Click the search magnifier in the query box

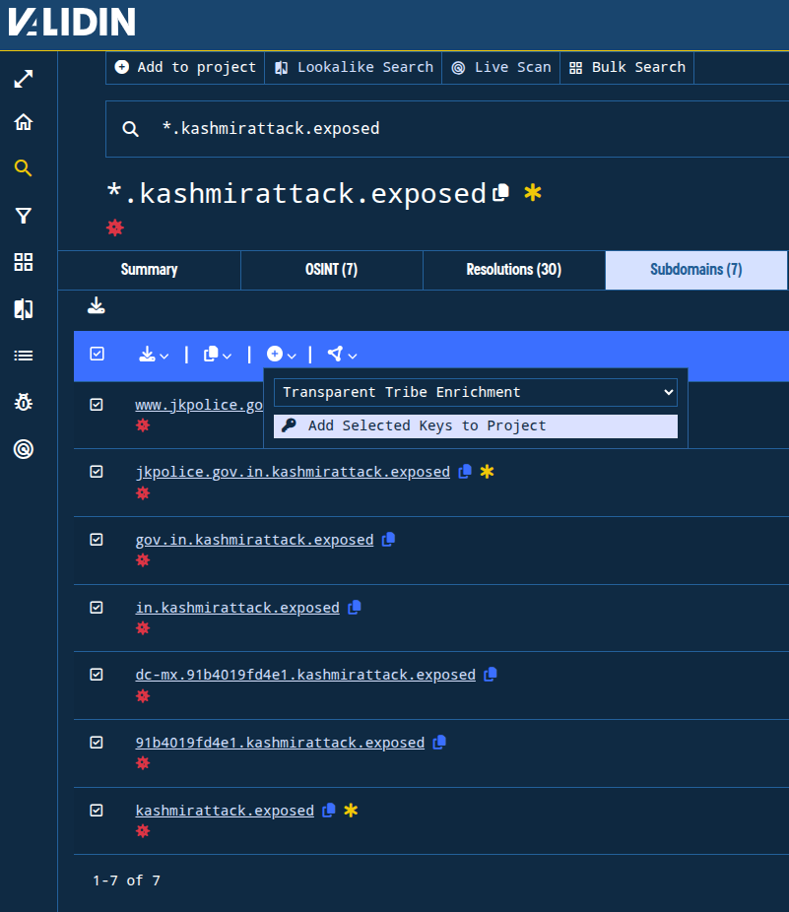coord(130,129)
